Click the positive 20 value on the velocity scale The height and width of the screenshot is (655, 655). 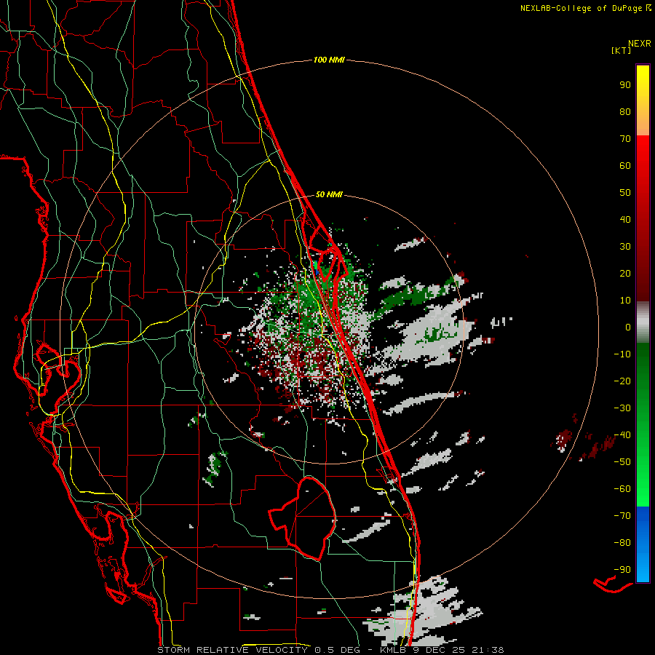[625, 274]
